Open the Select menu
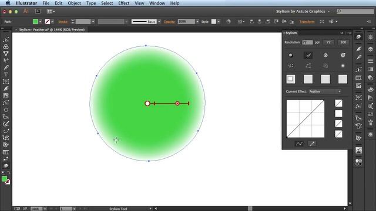The height and width of the screenshot is (211, 376). tap(107, 3)
